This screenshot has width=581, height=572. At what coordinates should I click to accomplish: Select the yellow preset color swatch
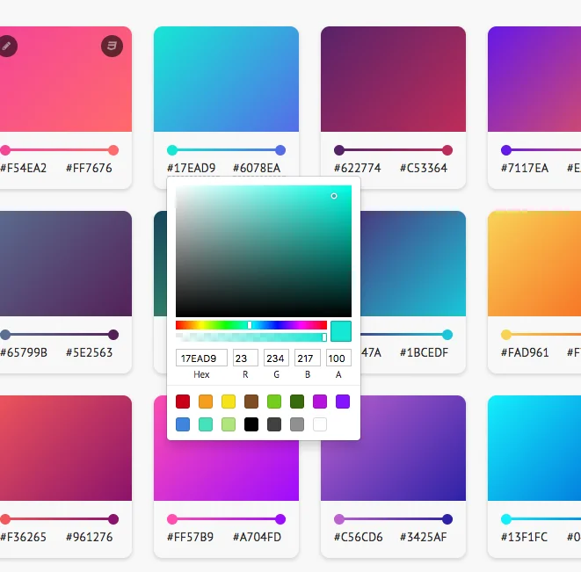coord(229,402)
